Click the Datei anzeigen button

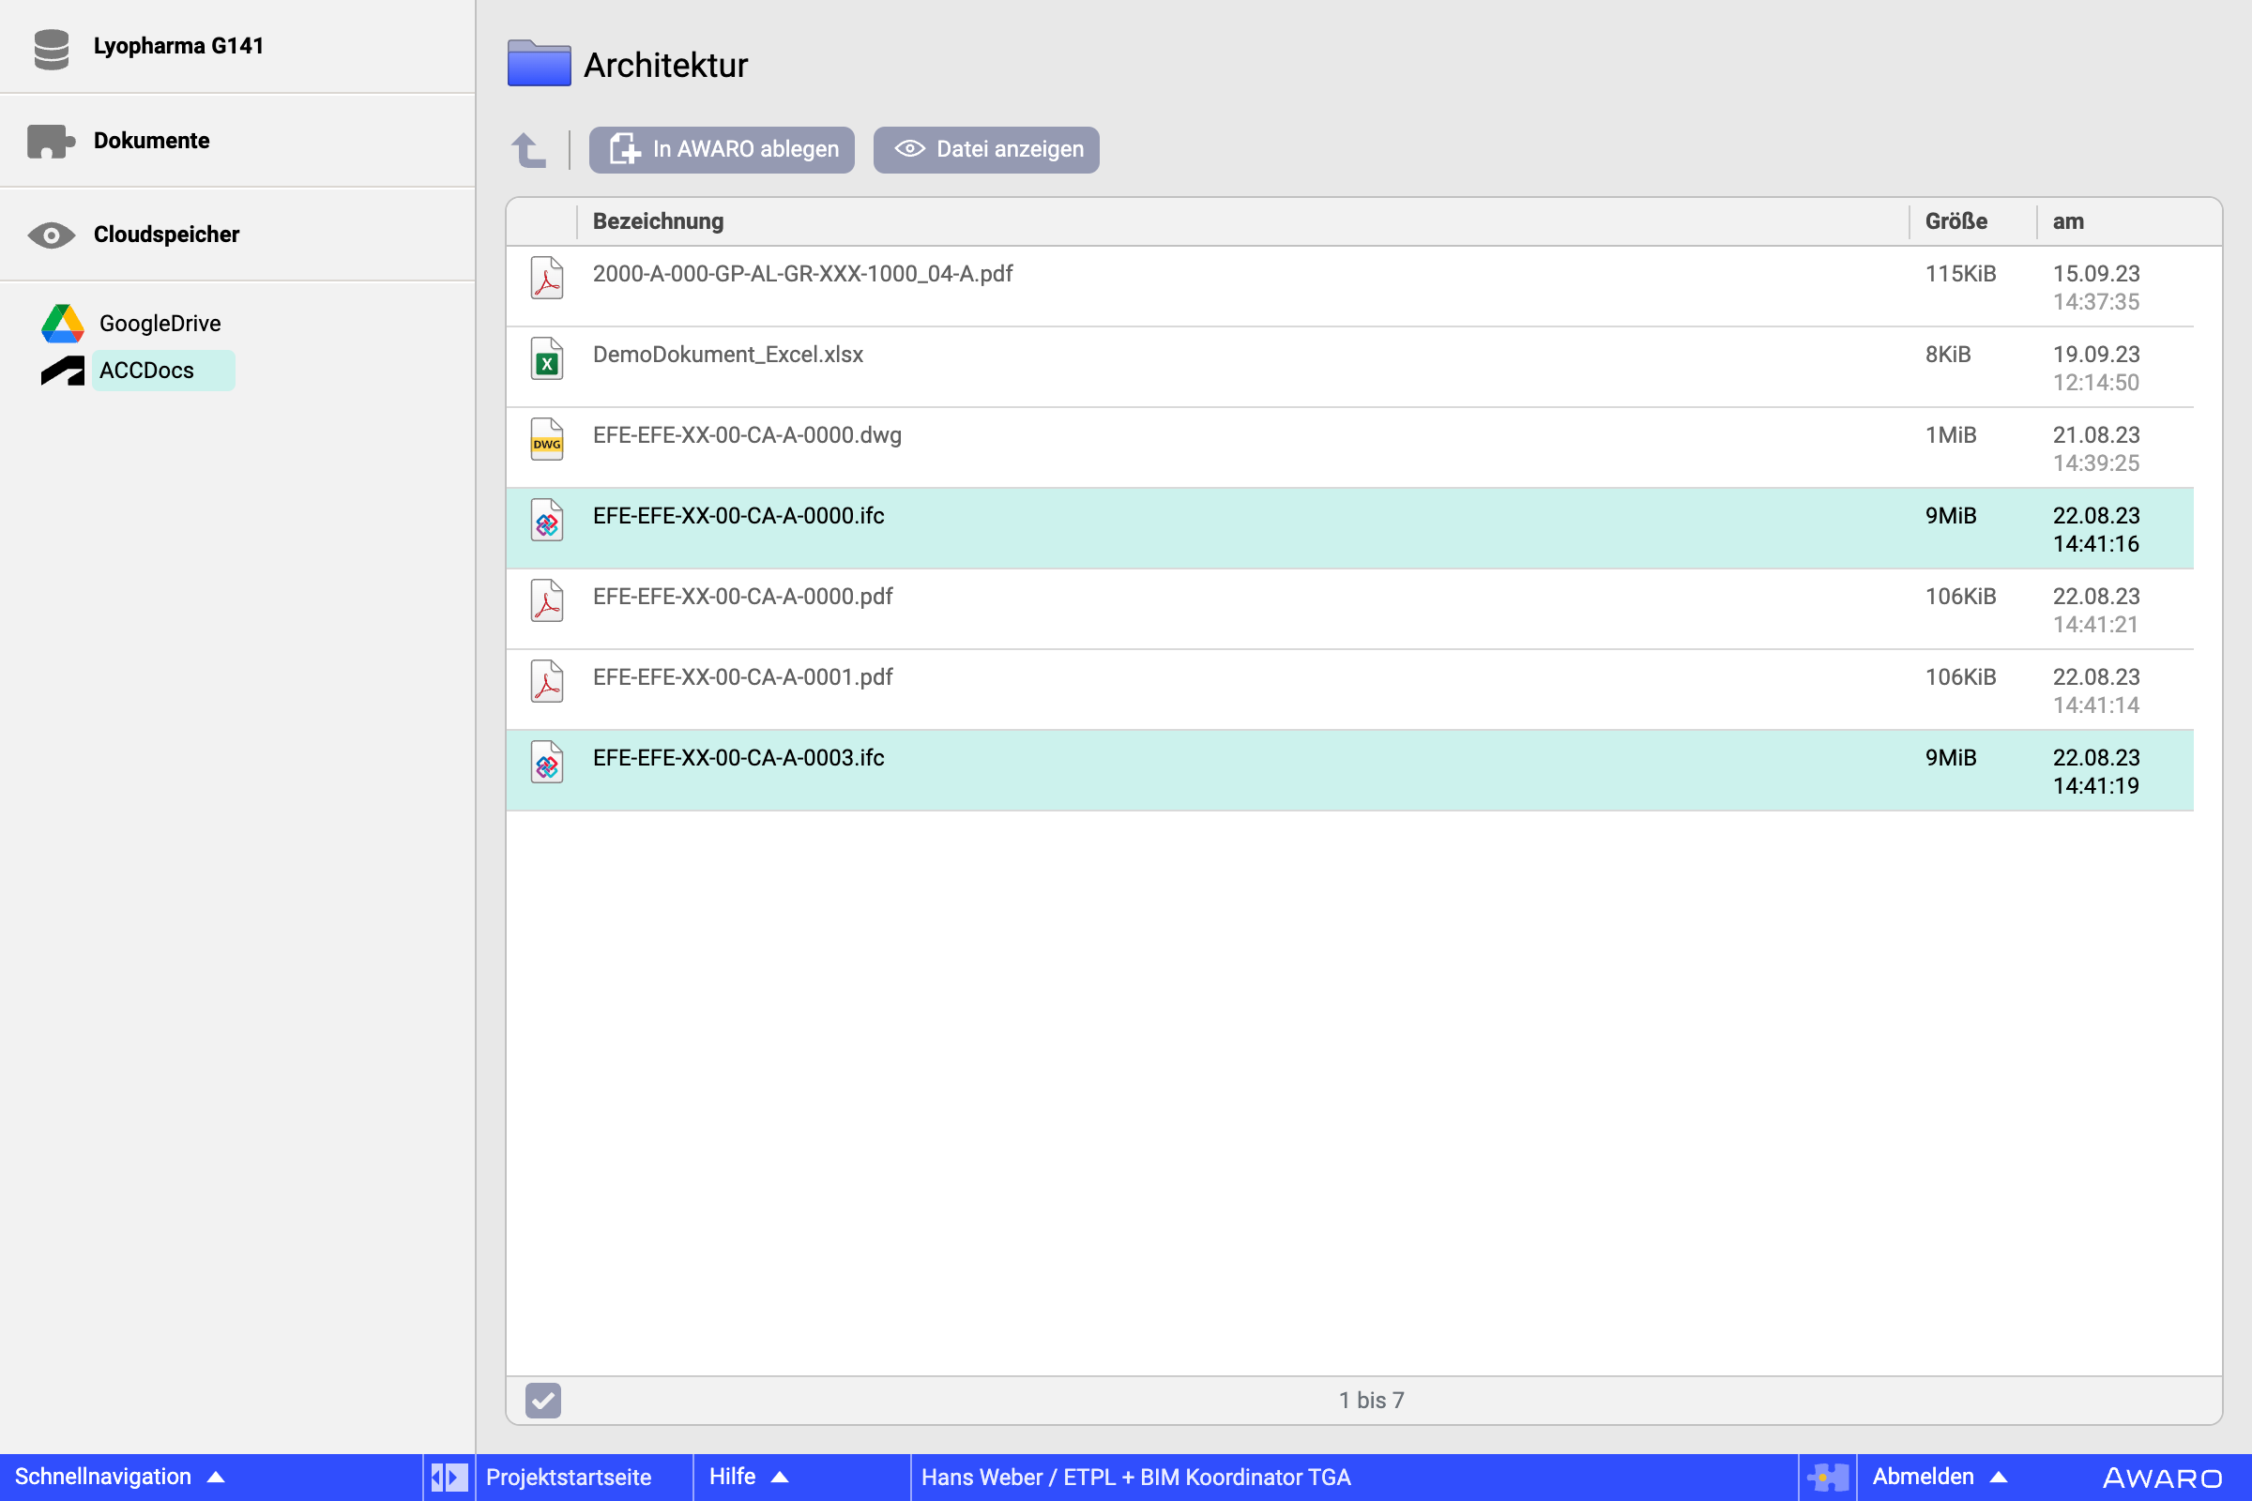986,149
